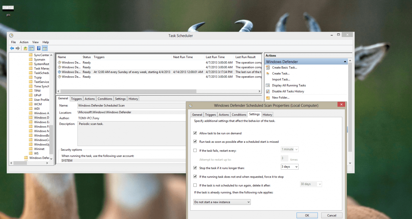This screenshot has width=412, height=219.
Task: Click right arrow of task list horizontal scrollbar
Action: [x=259, y=91]
